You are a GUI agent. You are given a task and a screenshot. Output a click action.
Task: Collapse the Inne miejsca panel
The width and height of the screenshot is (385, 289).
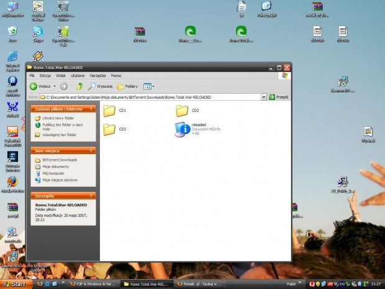click(x=91, y=150)
